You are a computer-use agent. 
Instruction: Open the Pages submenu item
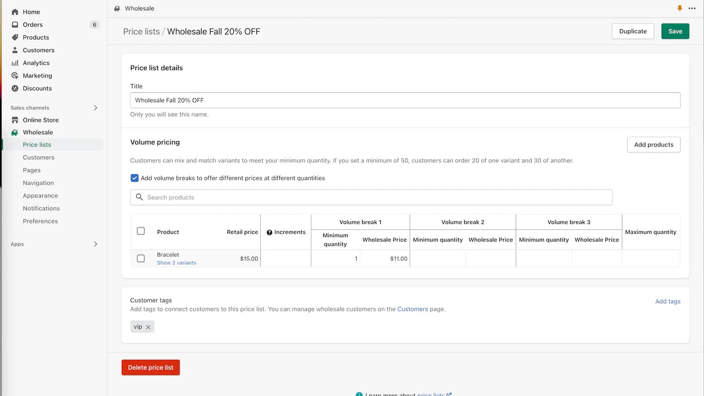click(32, 170)
